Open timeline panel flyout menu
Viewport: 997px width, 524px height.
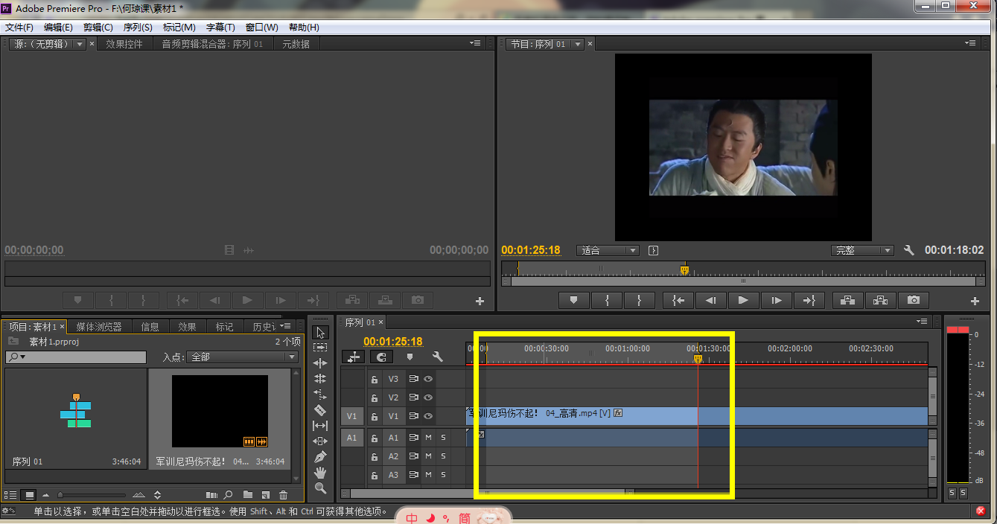pos(922,322)
